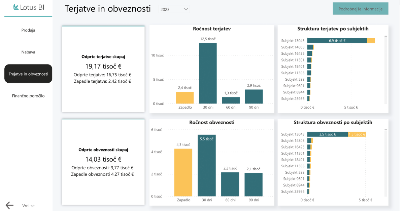This screenshot has width=404, height=211.
Task: Click the Podrobnejše informacije button
Action: [360, 9]
